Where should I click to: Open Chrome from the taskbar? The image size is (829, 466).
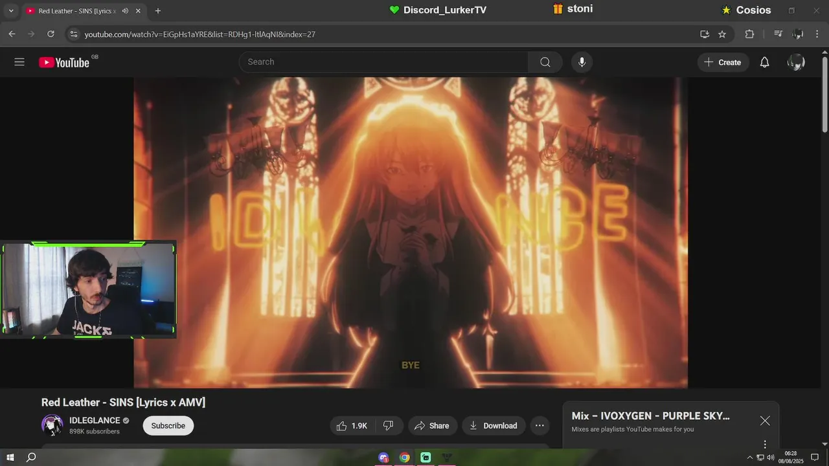[405, 458]
